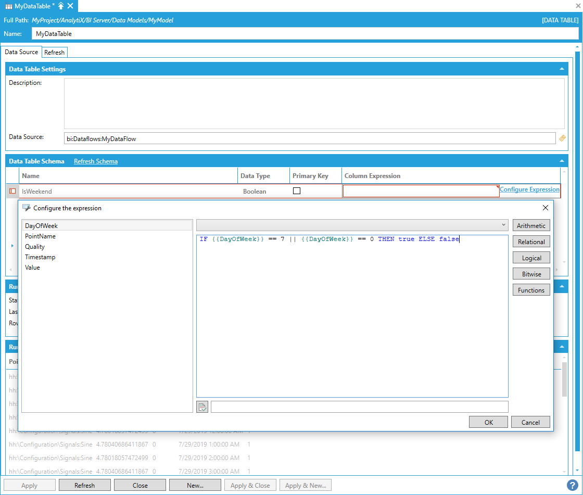Open help via the question mark icon
The height and width of the screenshot is (495, 583).
click(572, 485)
